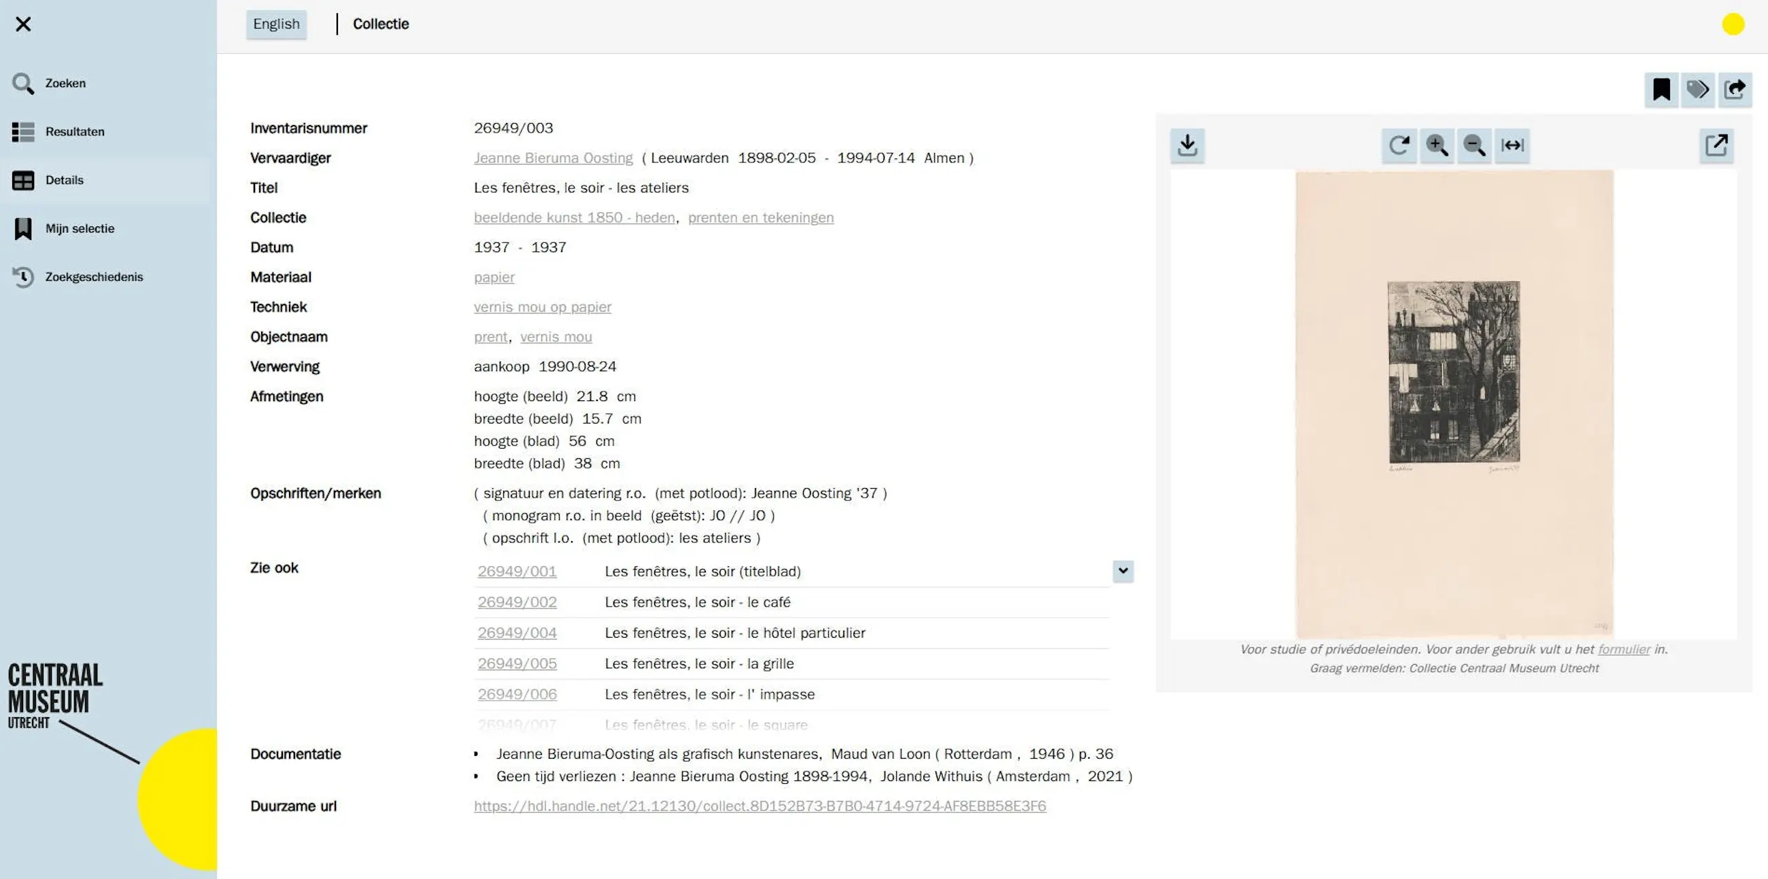Click the yellow circle in header
1768x879 pixels.
click(1733, 24)
